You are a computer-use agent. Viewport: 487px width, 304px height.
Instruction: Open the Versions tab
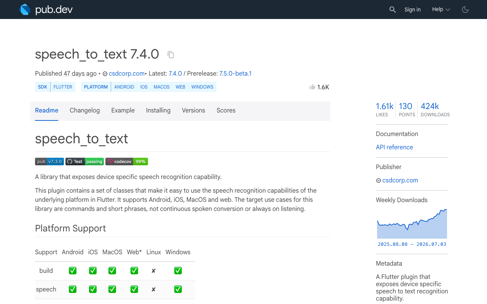tap(193, 111)
